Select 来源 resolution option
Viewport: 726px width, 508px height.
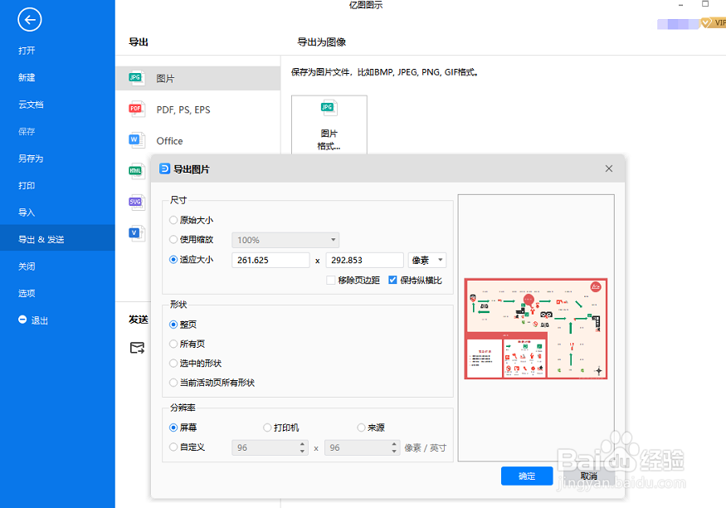[x=361, y=427]
